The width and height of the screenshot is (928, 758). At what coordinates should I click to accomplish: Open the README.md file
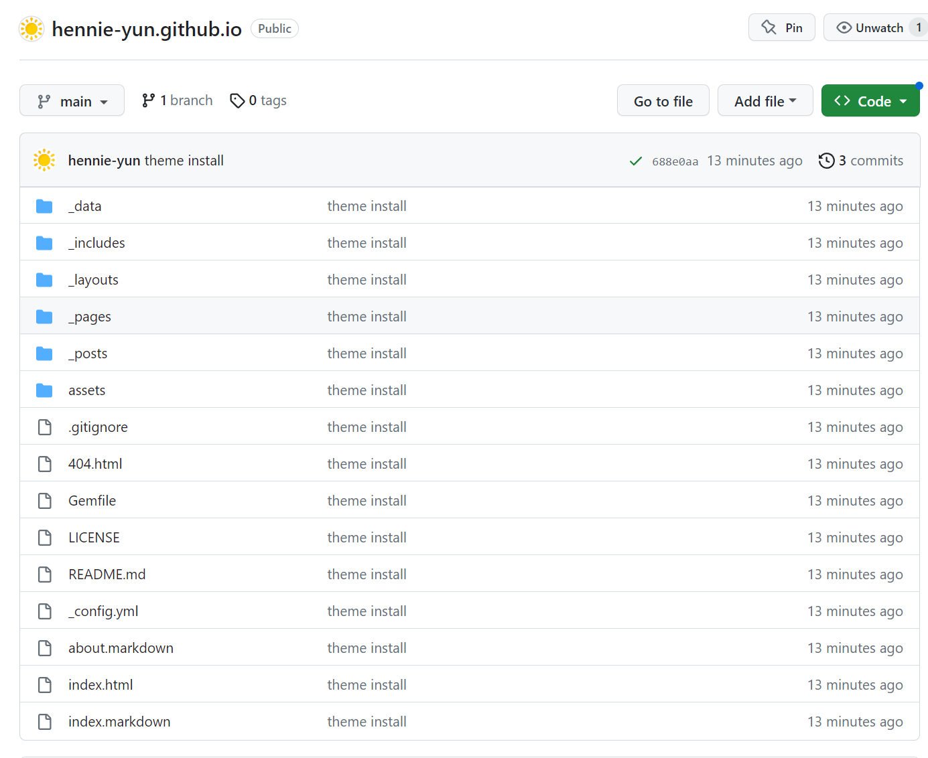[x=107, y=575]
